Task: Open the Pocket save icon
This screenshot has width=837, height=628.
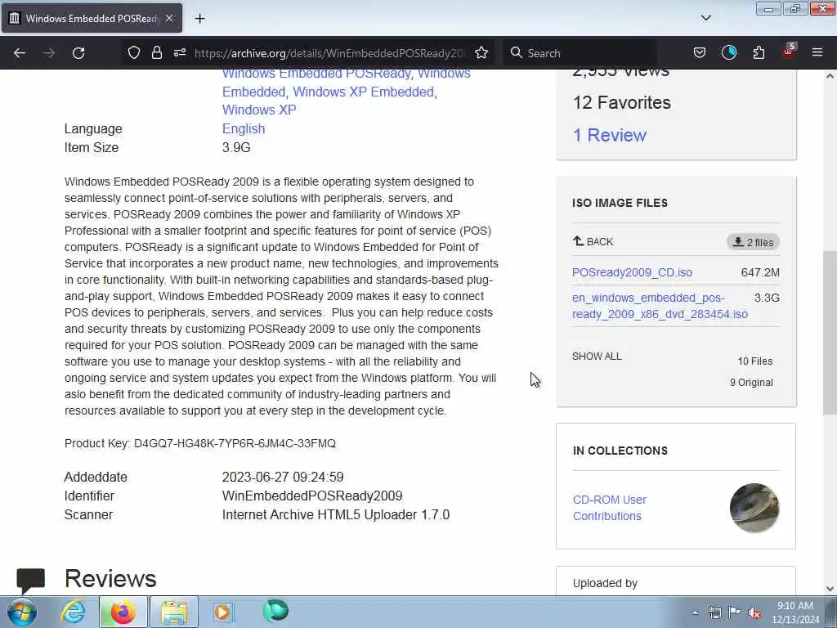Action: click(x=700, y=53)
